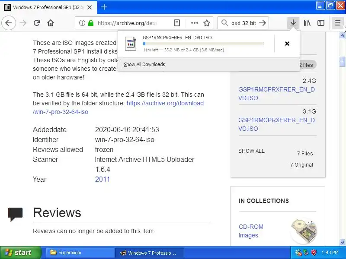Toggle reader view in address bar
This screenshot has height=259, width=346.
click(x=177, y=23)
